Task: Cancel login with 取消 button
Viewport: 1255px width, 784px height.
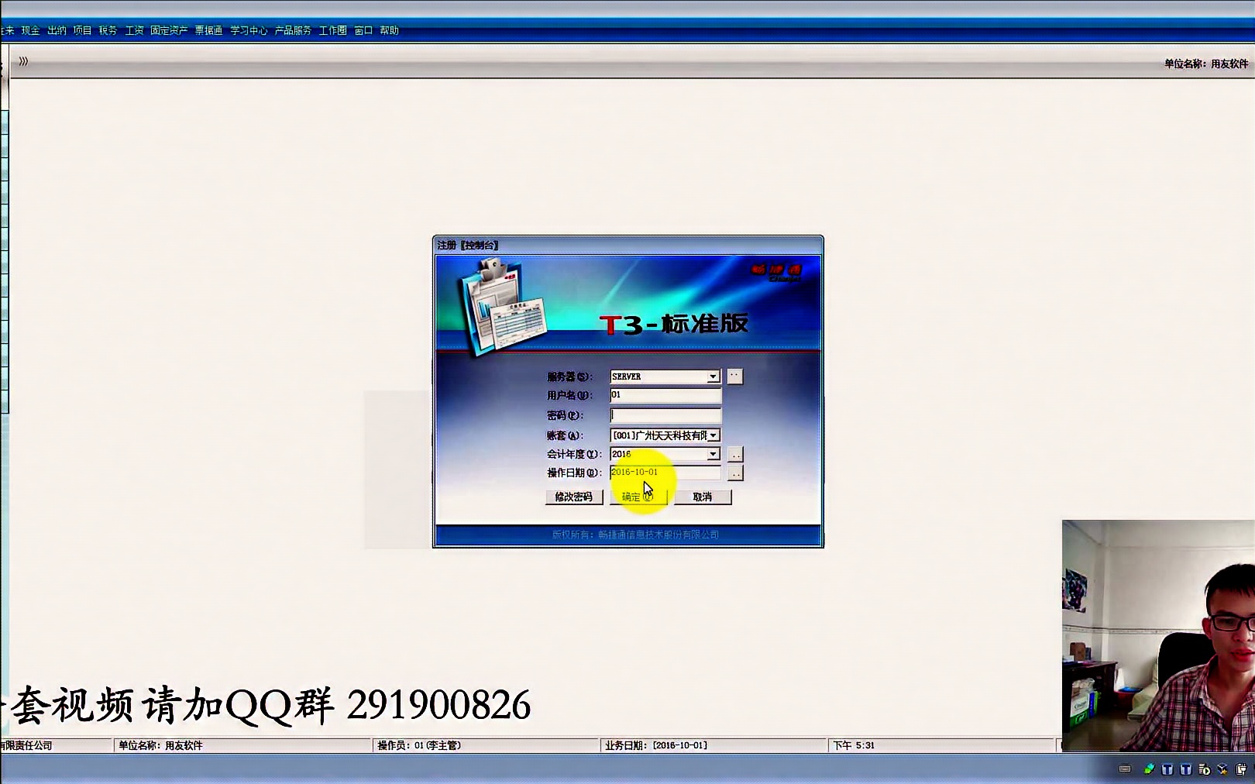Action: click(x=703, y=497)
